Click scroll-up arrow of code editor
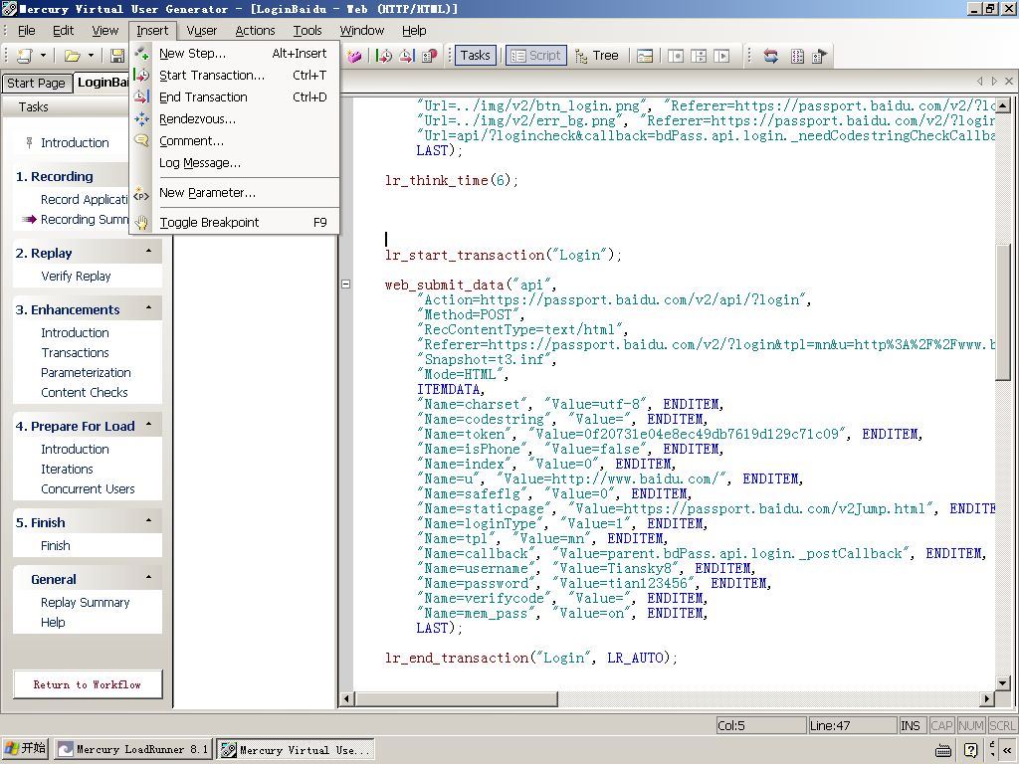Screen dimensions: 1019x764 [1003, 105]
